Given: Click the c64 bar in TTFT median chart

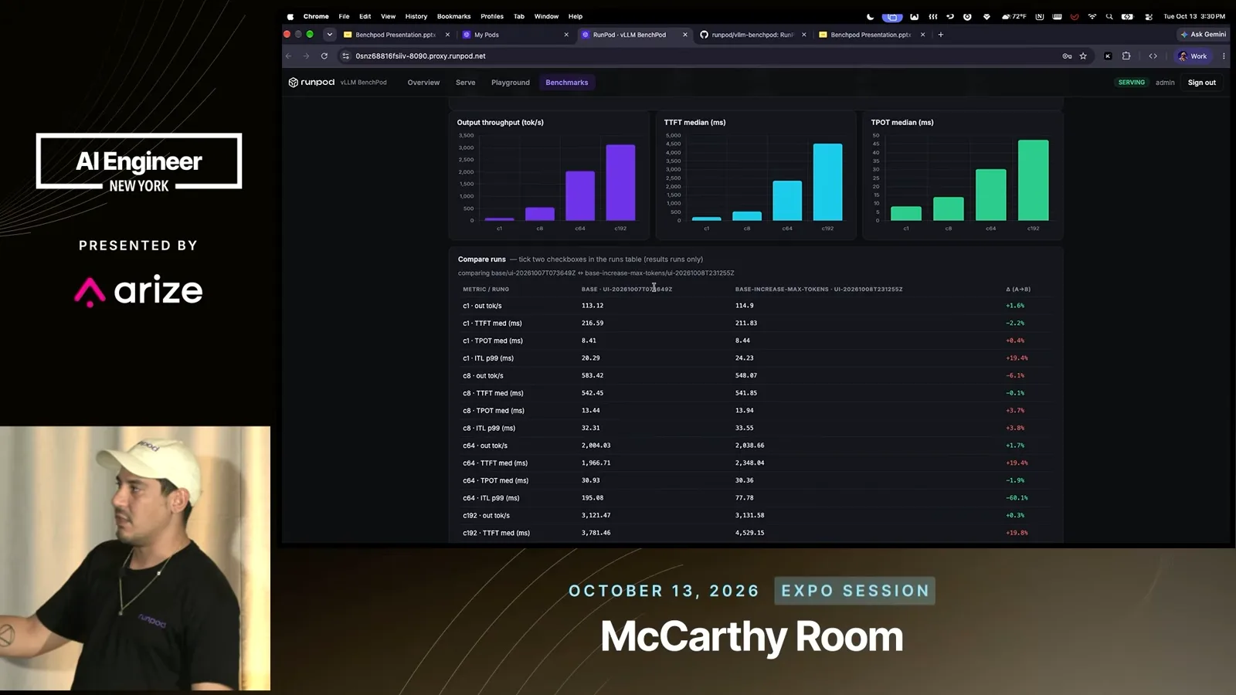Looking at the screenshot, I should click(787, 201).
